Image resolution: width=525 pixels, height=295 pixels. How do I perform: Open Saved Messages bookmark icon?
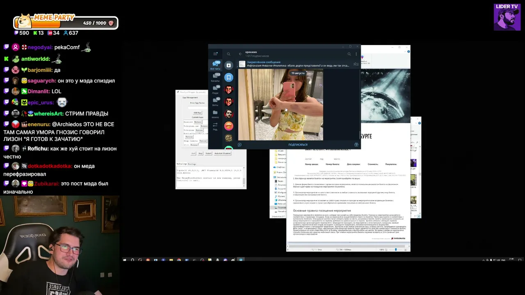[x=229, y=77]
